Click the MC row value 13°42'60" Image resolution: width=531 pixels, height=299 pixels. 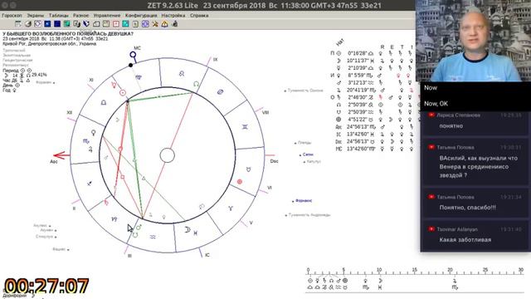358,149
